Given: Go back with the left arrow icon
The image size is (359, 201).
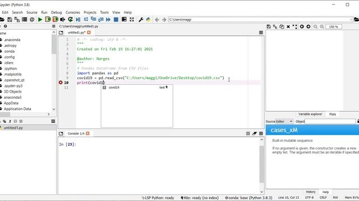Looking at the screenshot, I should pyautogui.click(x=157, y=20).
